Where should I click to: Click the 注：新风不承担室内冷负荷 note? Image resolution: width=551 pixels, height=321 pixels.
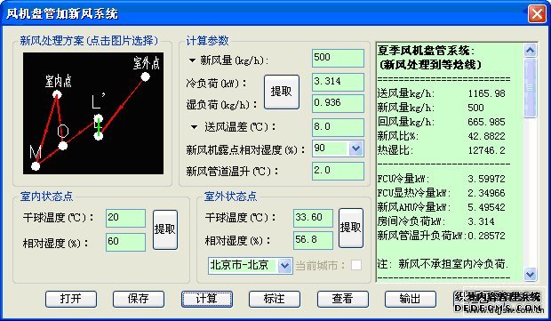[443, 264]
